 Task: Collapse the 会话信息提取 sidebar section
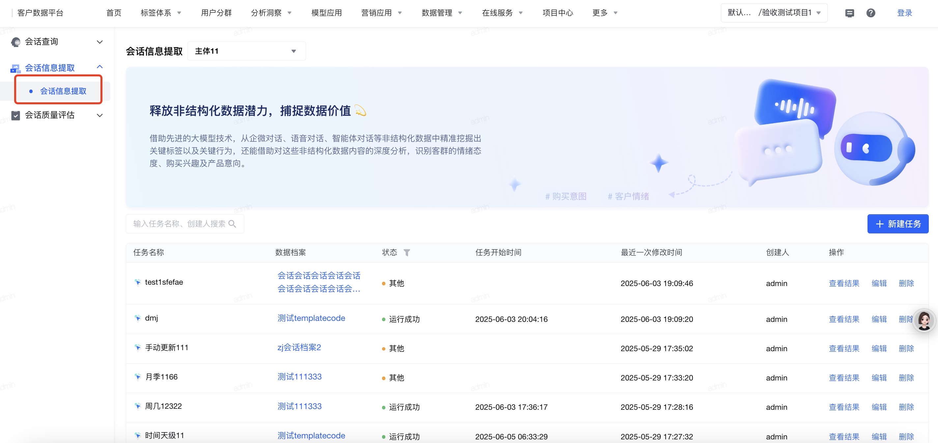click(x=99, y=67)
